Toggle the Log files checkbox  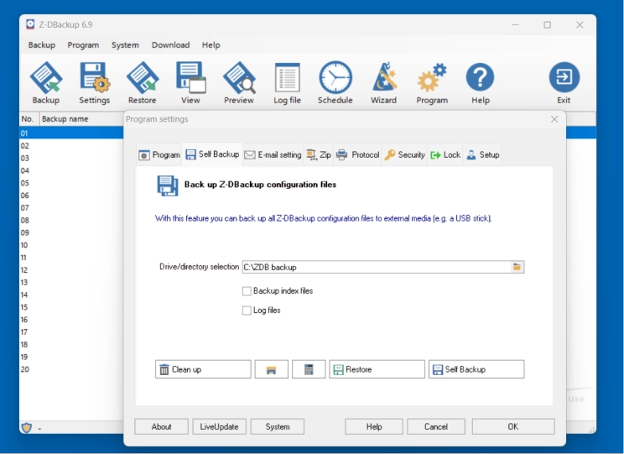247,310
